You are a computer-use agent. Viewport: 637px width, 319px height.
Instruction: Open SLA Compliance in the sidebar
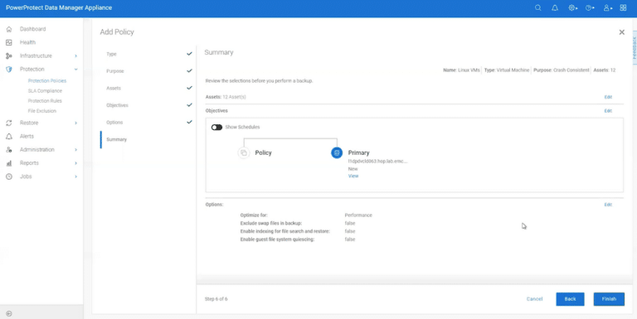tap(45, 91)
